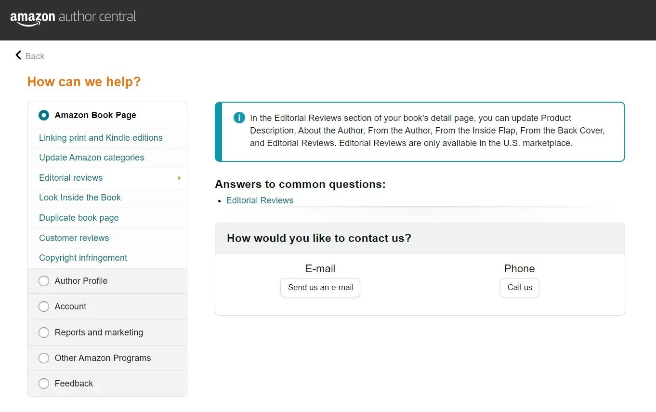This screenshot has height=412, width=656.
Task: Open Linking print and Kindle editions topic
Action: pyautogui.click(x=107, y=138)
